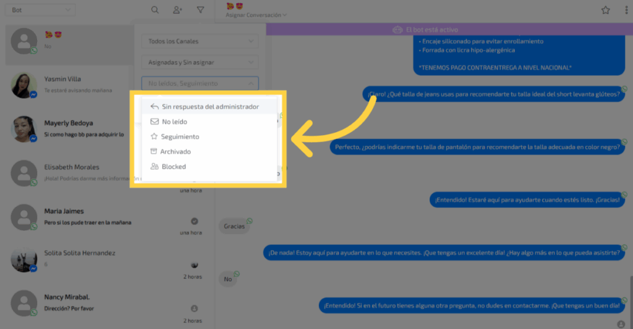This screenshot has width=633, height=329.
Task: Open the filter funnel icon
Action: pos(200,10)
